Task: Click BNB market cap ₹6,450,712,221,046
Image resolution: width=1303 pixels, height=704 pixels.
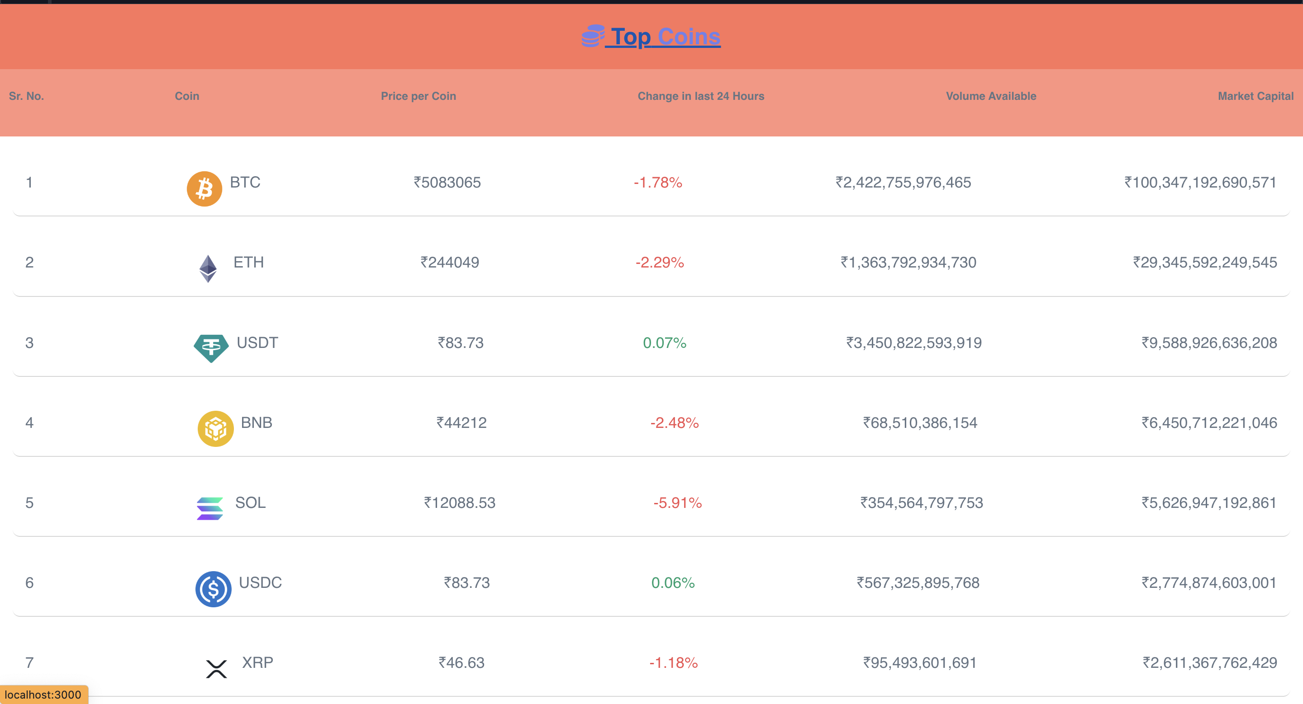Action: [1209, 422]
